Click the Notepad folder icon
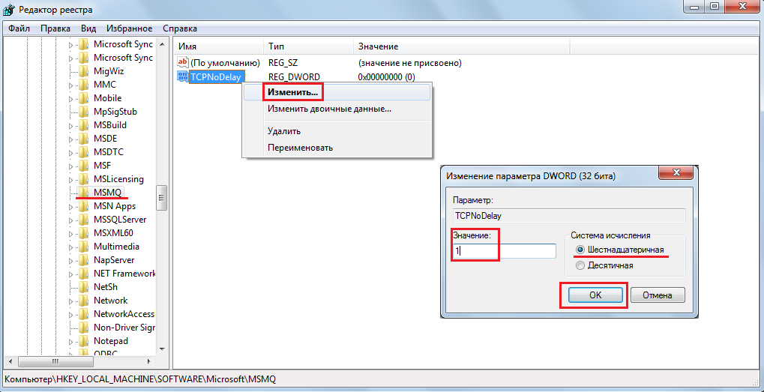 click(x=84, y=341)
